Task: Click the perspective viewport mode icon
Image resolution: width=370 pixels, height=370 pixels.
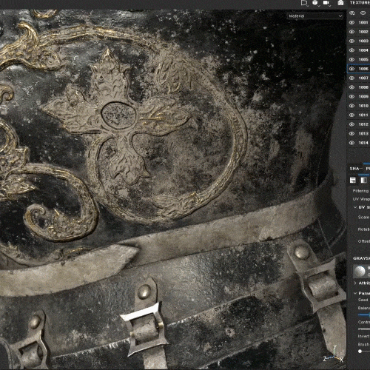Action: 304,3
